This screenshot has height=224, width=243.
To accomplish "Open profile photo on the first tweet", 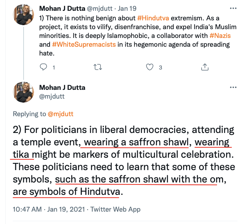I will tap(24, 15).
